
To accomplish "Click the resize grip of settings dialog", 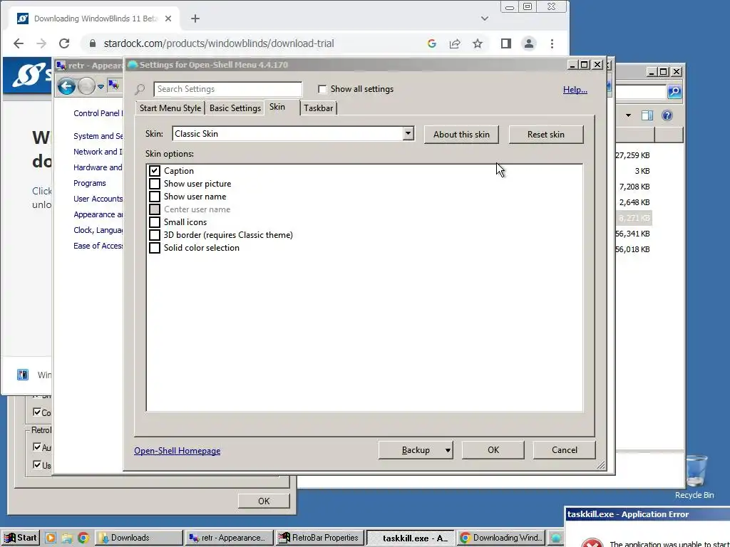I will (x=601, y=464).
